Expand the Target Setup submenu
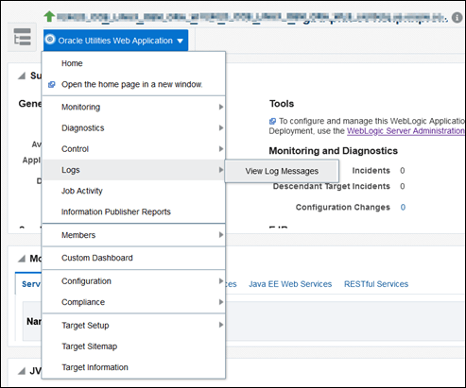This screenshot has width=466, height=388. click(x=133, y=325)
